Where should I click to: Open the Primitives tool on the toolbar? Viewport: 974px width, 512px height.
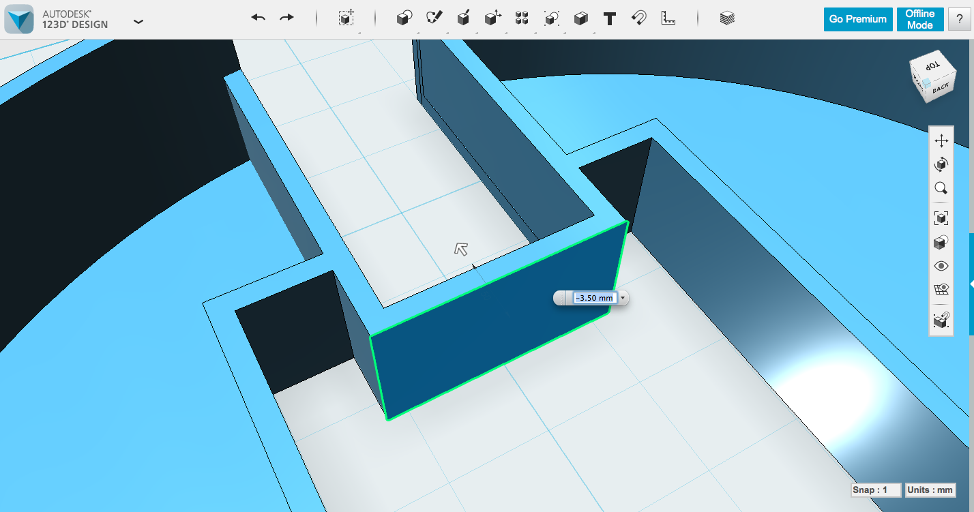404,18
